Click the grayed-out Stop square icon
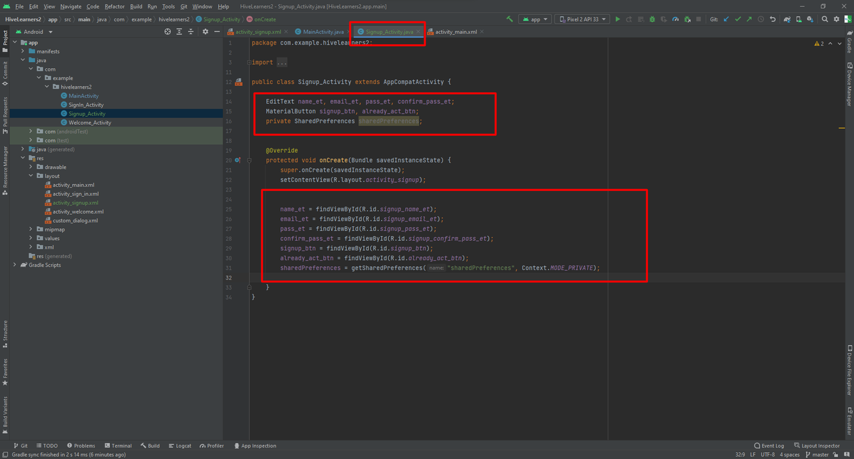 [x=699, y=19]
